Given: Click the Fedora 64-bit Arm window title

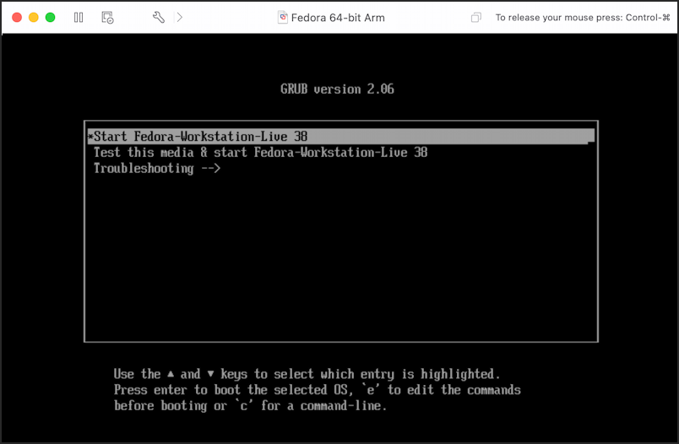Looking at the screenshot, I should click(x=338, y=18).
